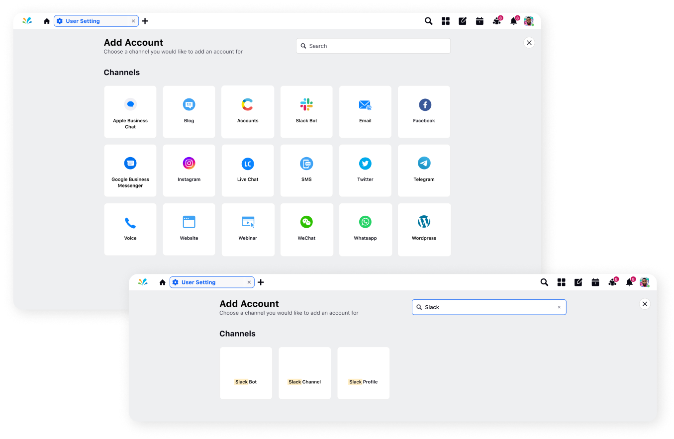Close the User Setting tab in front window

point(249,282)
